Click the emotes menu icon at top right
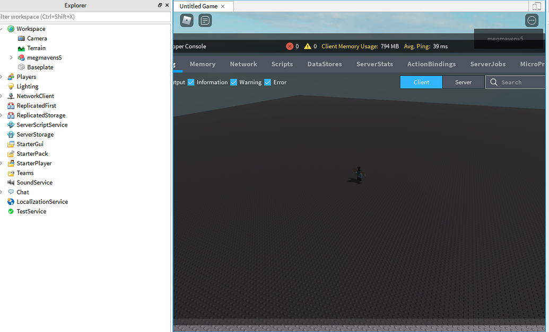Image resolution: width=549 pixels, height=332 pixels. [x=531, y=20]
